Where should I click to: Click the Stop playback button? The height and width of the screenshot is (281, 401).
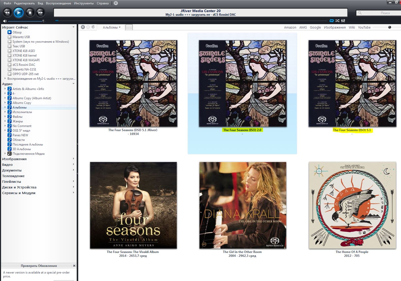[30, 12]
